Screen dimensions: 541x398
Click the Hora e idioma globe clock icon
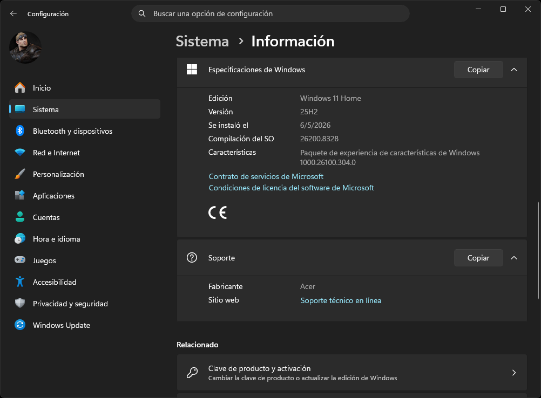20,239
